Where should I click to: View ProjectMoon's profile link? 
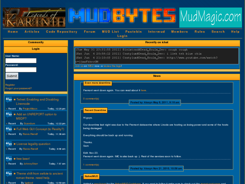30,109
